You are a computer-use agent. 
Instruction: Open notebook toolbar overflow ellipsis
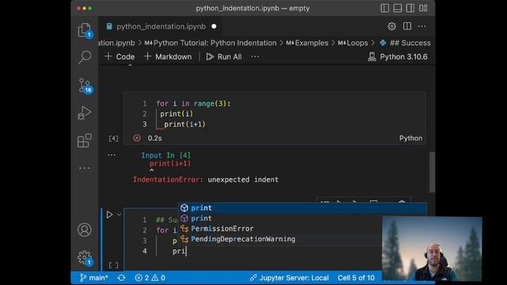tap(255, 56)
